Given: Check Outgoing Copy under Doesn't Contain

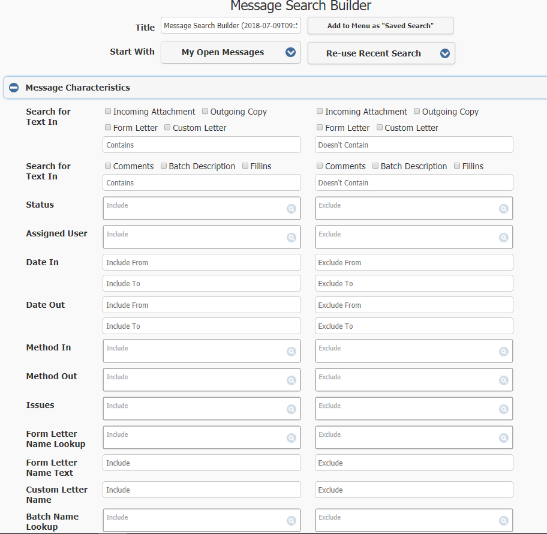Looking at the screenshot, I should click(x=417, y=112).
